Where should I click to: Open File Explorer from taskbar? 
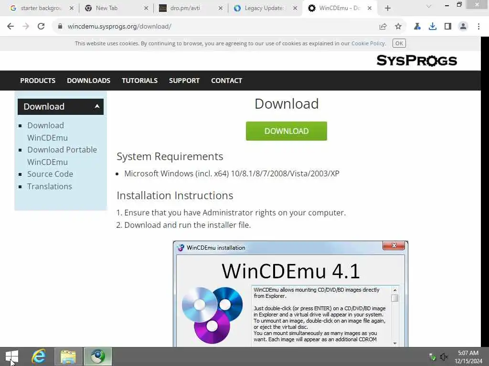pos(68,356)
